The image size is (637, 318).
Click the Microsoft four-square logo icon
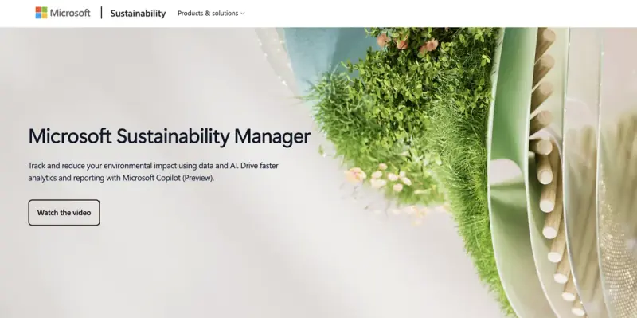tap(41, 13)
